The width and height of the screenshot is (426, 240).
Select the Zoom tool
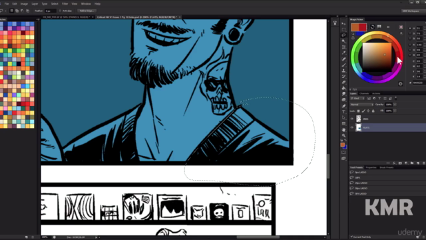pos(343,135)
